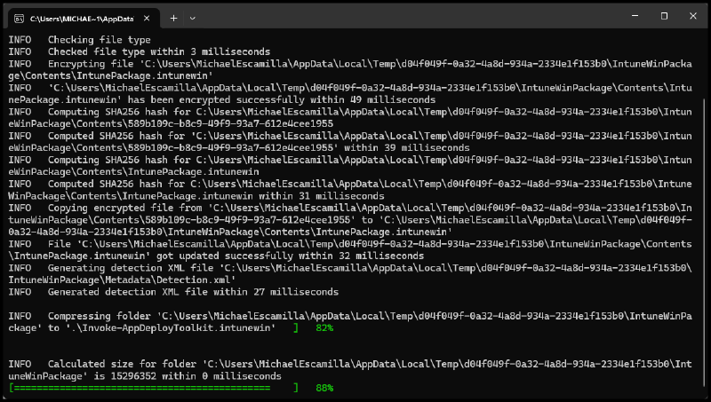Click the green 82% compression percentage
The height and width of the screenshot is (402, 711).
324,327
